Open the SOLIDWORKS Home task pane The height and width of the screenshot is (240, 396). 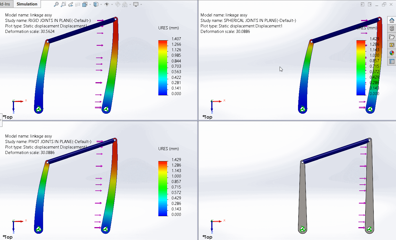pos(392,20)
